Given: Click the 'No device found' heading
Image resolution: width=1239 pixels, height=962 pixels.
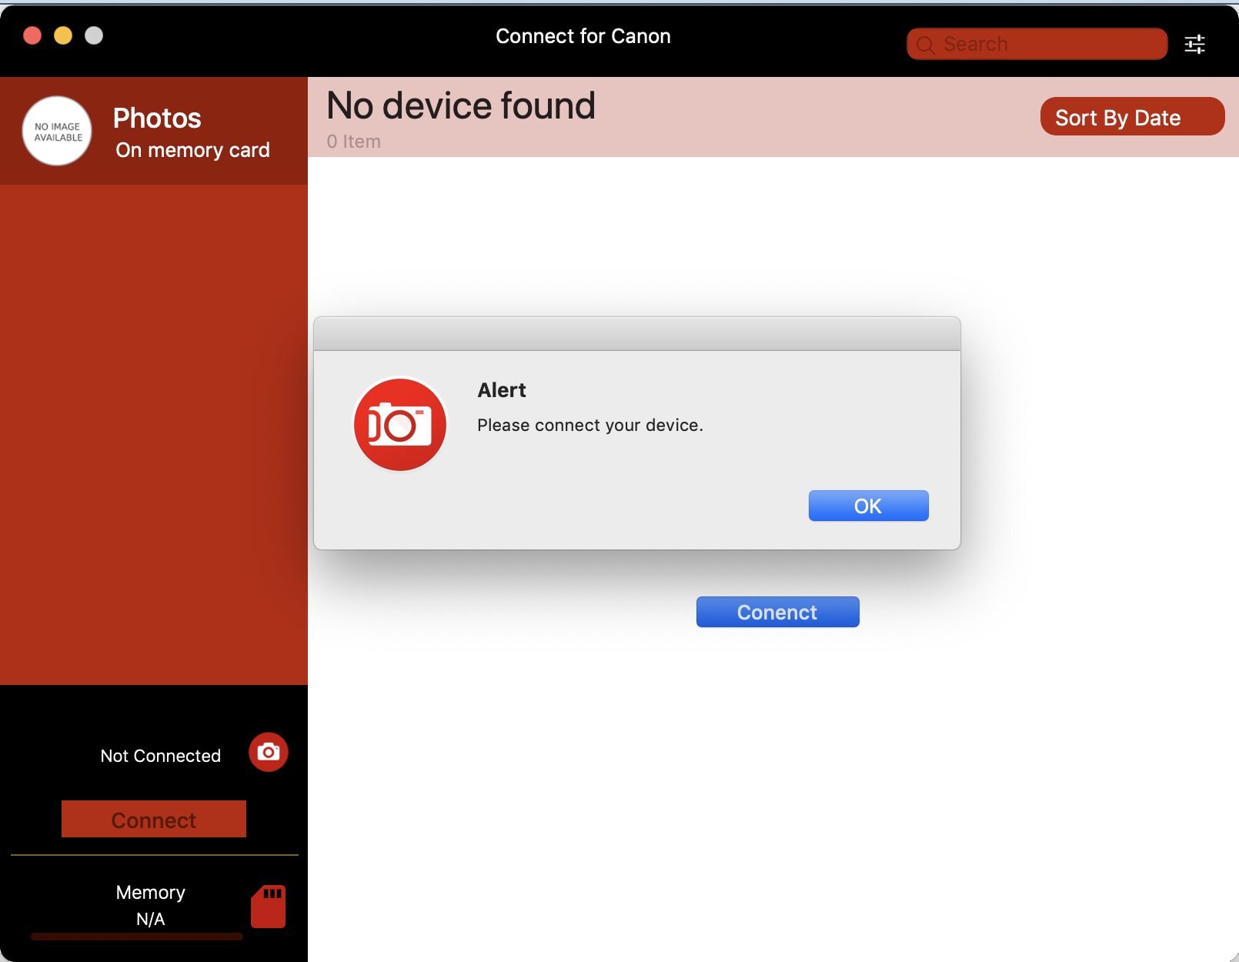Looking at the screenshot, I should [x=461, y=105].
